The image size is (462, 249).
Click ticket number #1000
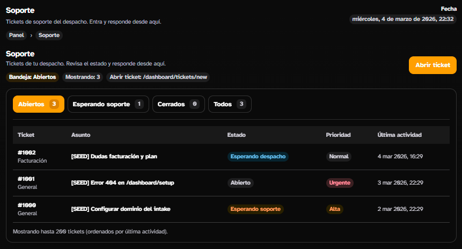26,205
